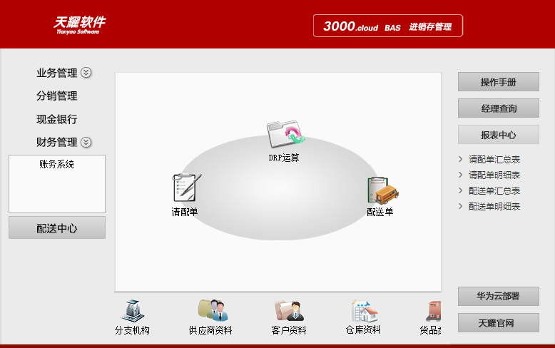Open the 配送单 delivery truck icon
This screenshot has width=555, height=348.
click(383, 190)
